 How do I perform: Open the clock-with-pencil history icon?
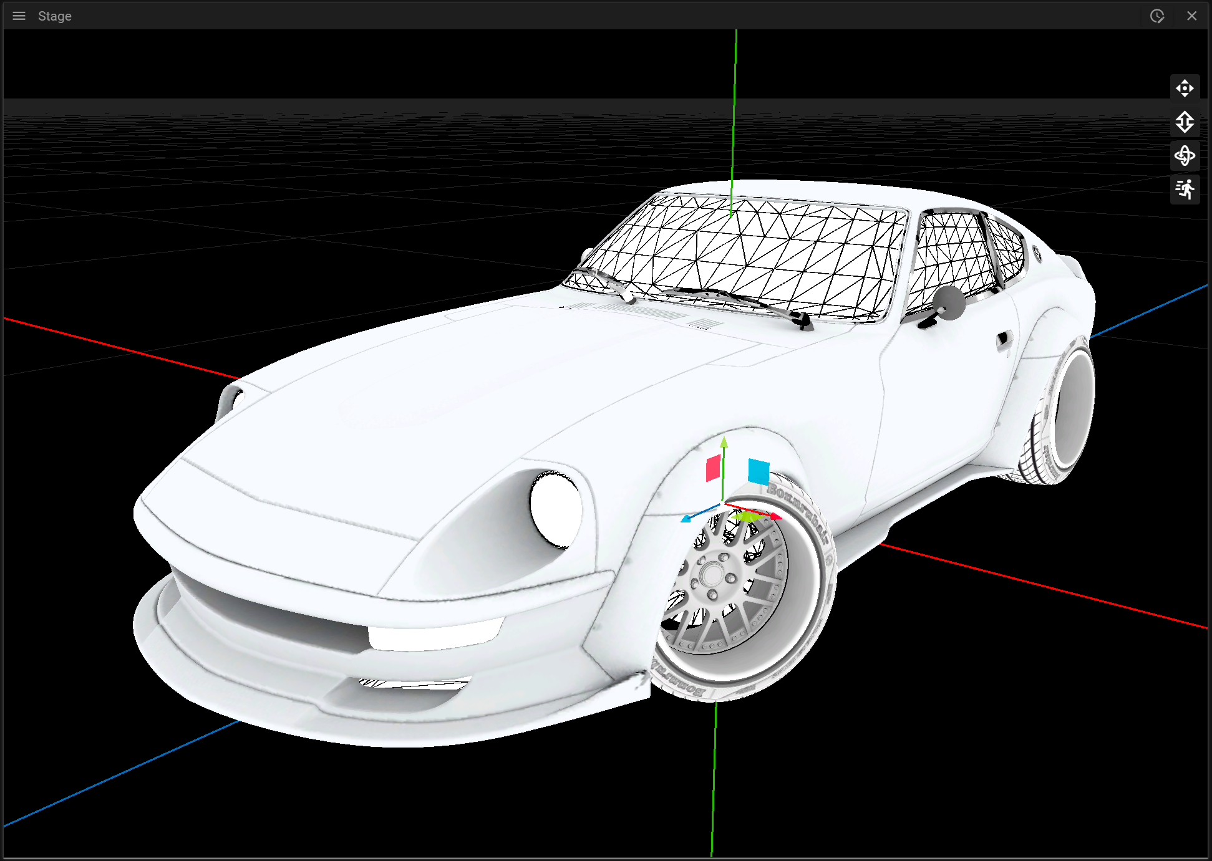coord(1157,16)
